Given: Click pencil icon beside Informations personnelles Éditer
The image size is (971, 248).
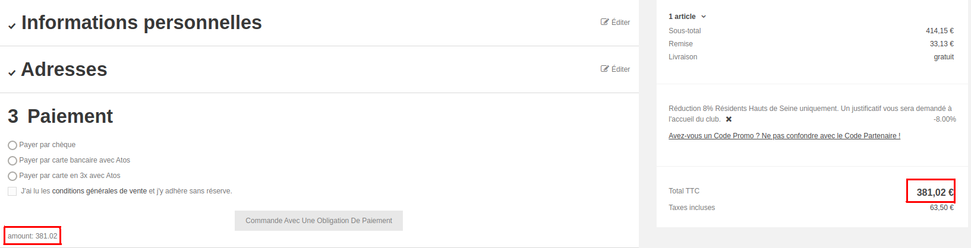Looking at the screenshot, I should 605,22.
